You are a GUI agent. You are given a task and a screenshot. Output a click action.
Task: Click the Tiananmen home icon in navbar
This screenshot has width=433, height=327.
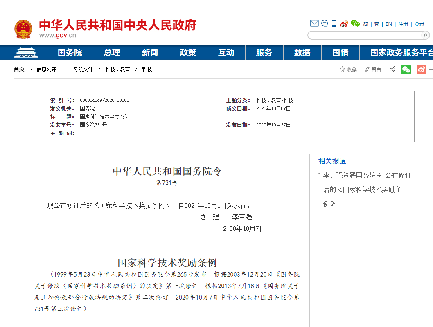(26, 53)
